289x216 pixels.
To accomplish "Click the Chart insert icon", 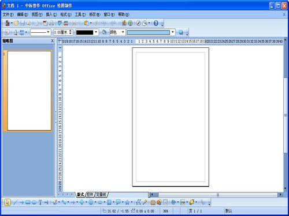I will point(124,23).
